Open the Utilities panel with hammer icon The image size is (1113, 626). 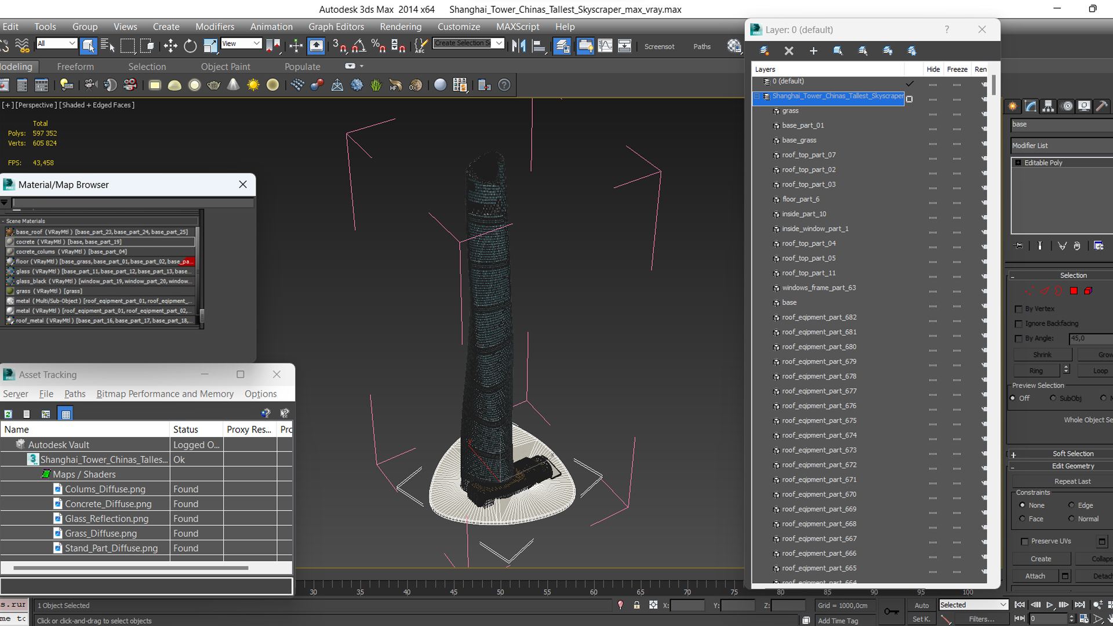pos(1102,106)
